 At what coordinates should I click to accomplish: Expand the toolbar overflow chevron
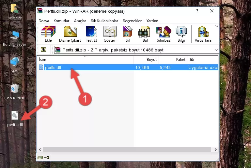click(x=216, y=26)
